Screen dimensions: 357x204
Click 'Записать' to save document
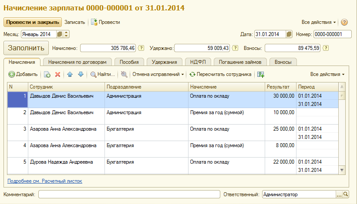click(74, 22)
